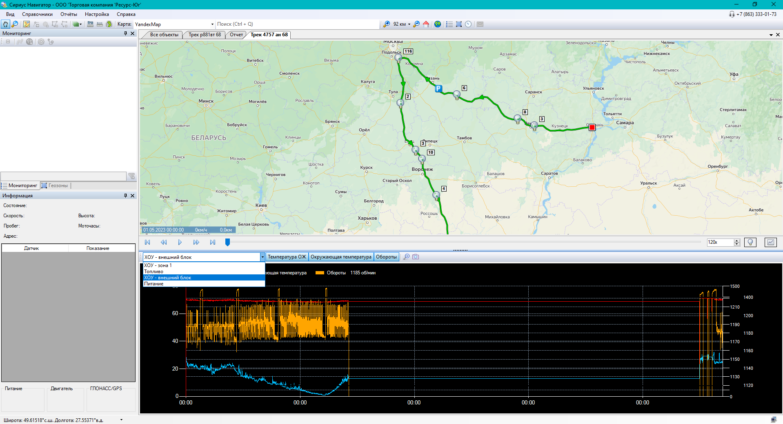Switch to the Все объекты tab

coord(164,35)
